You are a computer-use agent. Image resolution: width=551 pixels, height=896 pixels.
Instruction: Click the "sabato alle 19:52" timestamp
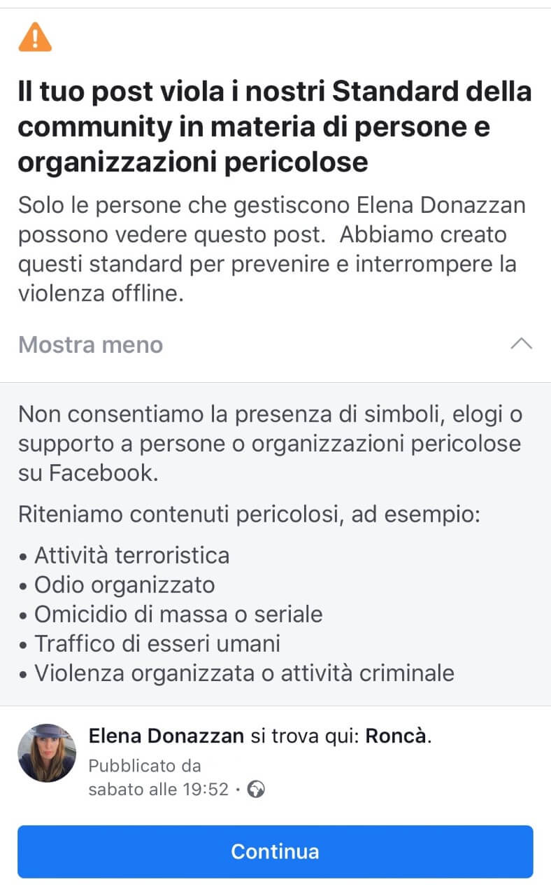pos(159,790)
